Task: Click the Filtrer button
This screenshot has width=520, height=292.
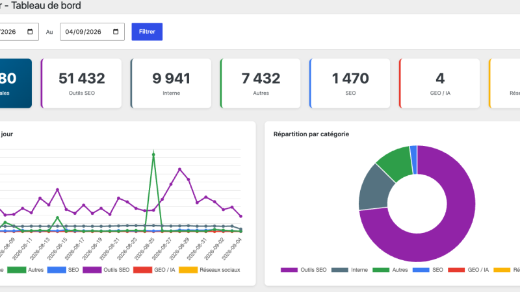Action: 147,32
